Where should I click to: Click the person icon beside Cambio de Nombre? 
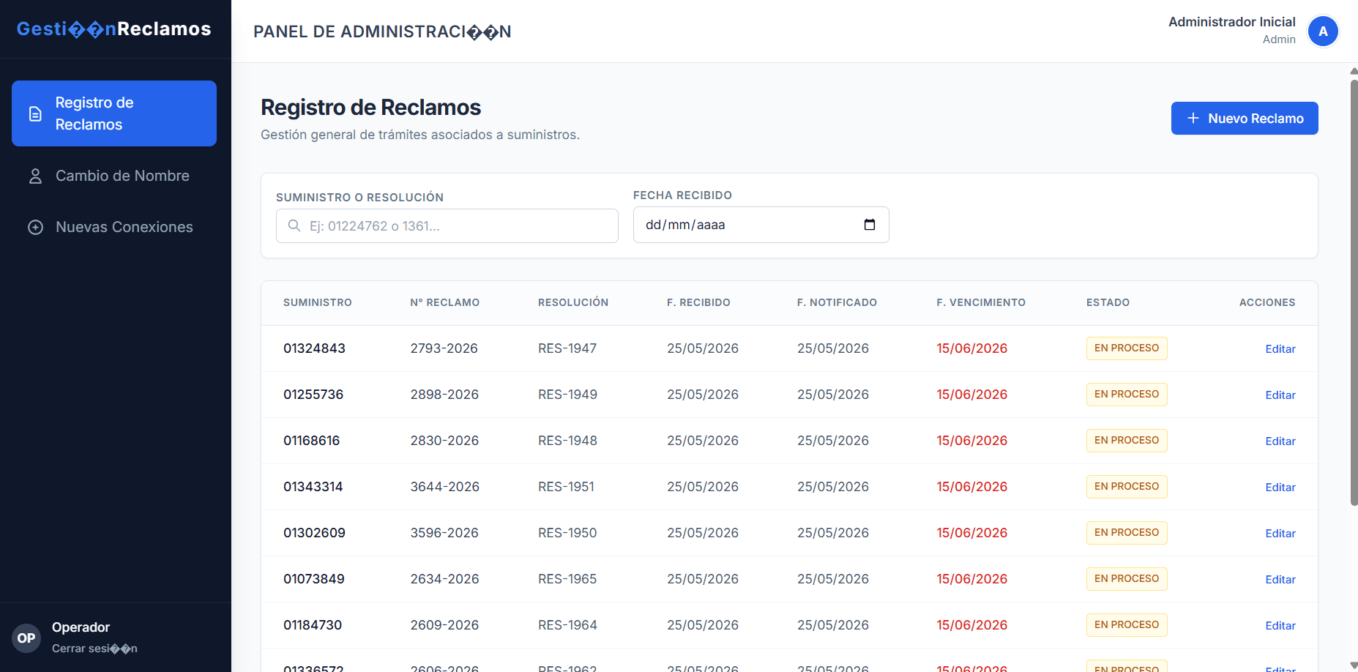point(35,176)
